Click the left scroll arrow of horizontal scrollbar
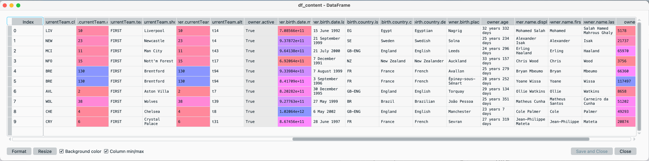Viewport: 649px width, 161px height. pos(10,139)
